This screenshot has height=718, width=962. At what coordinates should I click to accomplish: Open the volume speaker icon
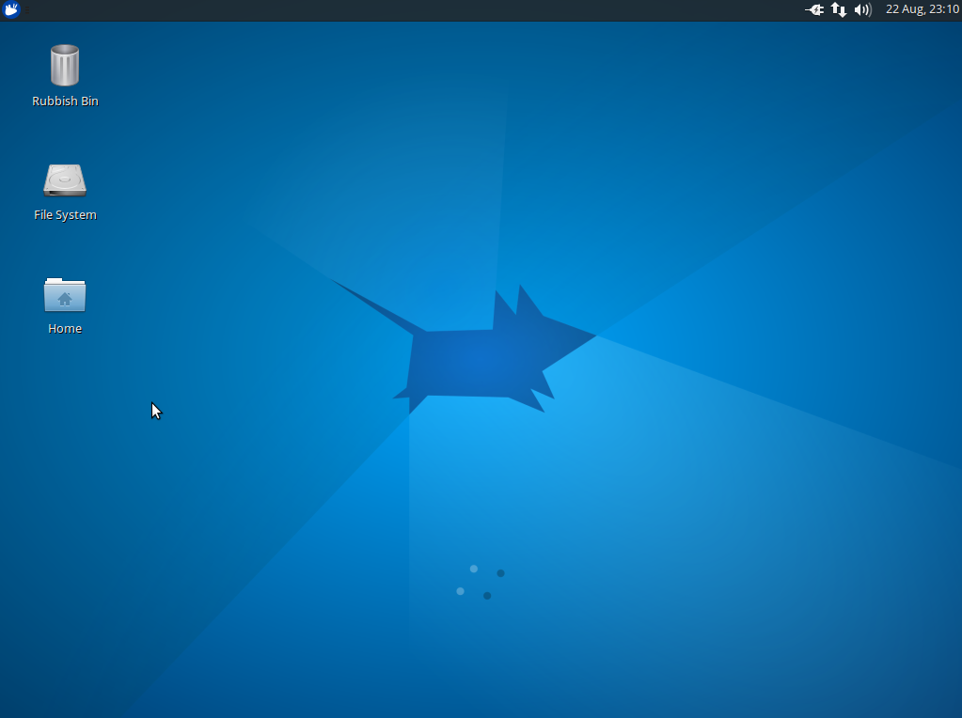click(862, 9)
